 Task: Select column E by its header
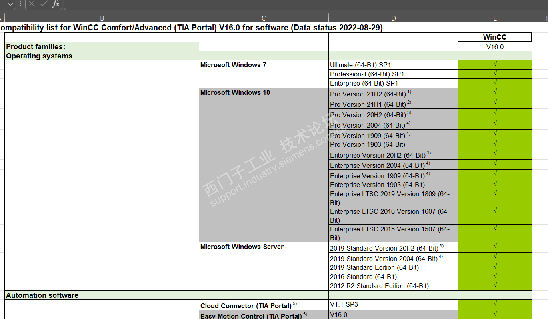(495, 18)
